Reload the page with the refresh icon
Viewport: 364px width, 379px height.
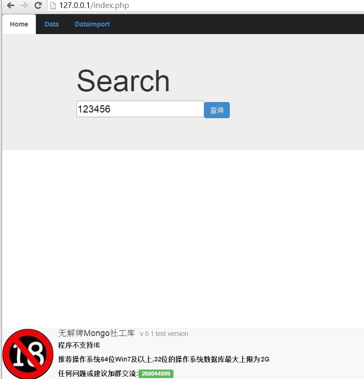coord(38,6)
